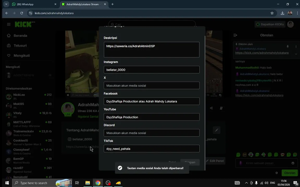Click the empty Discord account field
Image resolution: width=300 pixels, height=187 pixels.
[152, 133]
